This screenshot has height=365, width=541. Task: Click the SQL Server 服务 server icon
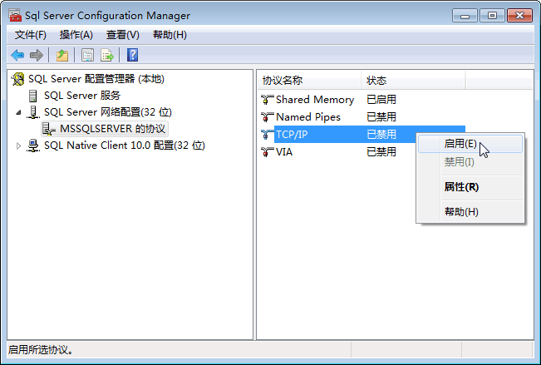(x=32, y=96)
